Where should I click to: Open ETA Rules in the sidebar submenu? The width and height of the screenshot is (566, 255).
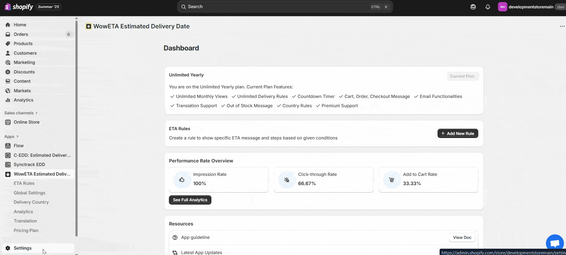pyautogui.click(x=24, y=183)
